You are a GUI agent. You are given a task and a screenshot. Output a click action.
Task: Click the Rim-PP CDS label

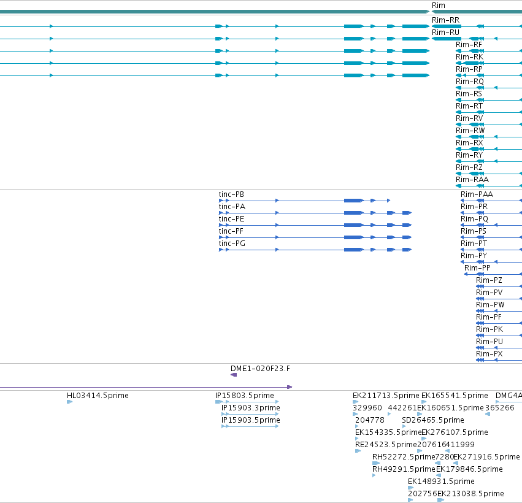coord(477,268)
